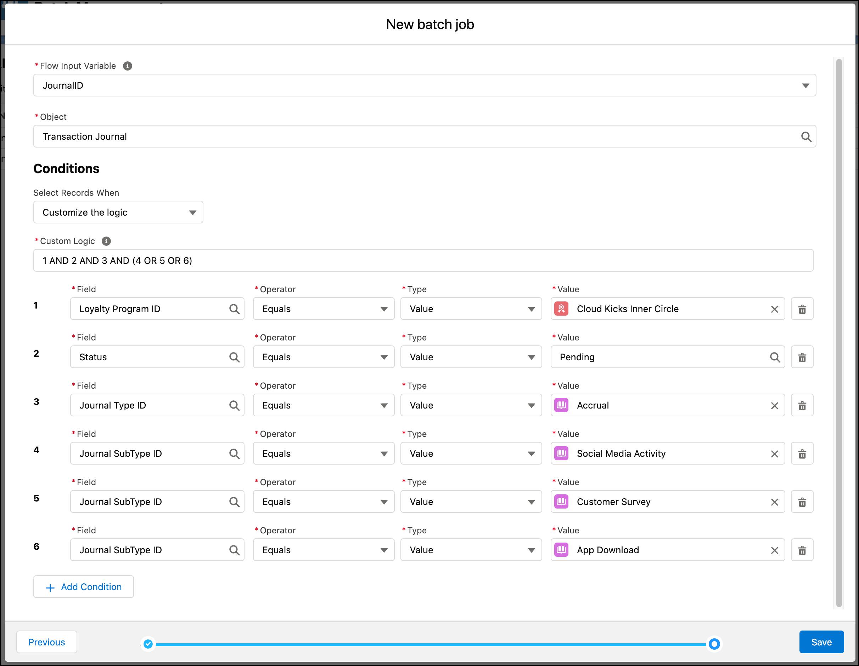Click the Save button

click(822, 642)
